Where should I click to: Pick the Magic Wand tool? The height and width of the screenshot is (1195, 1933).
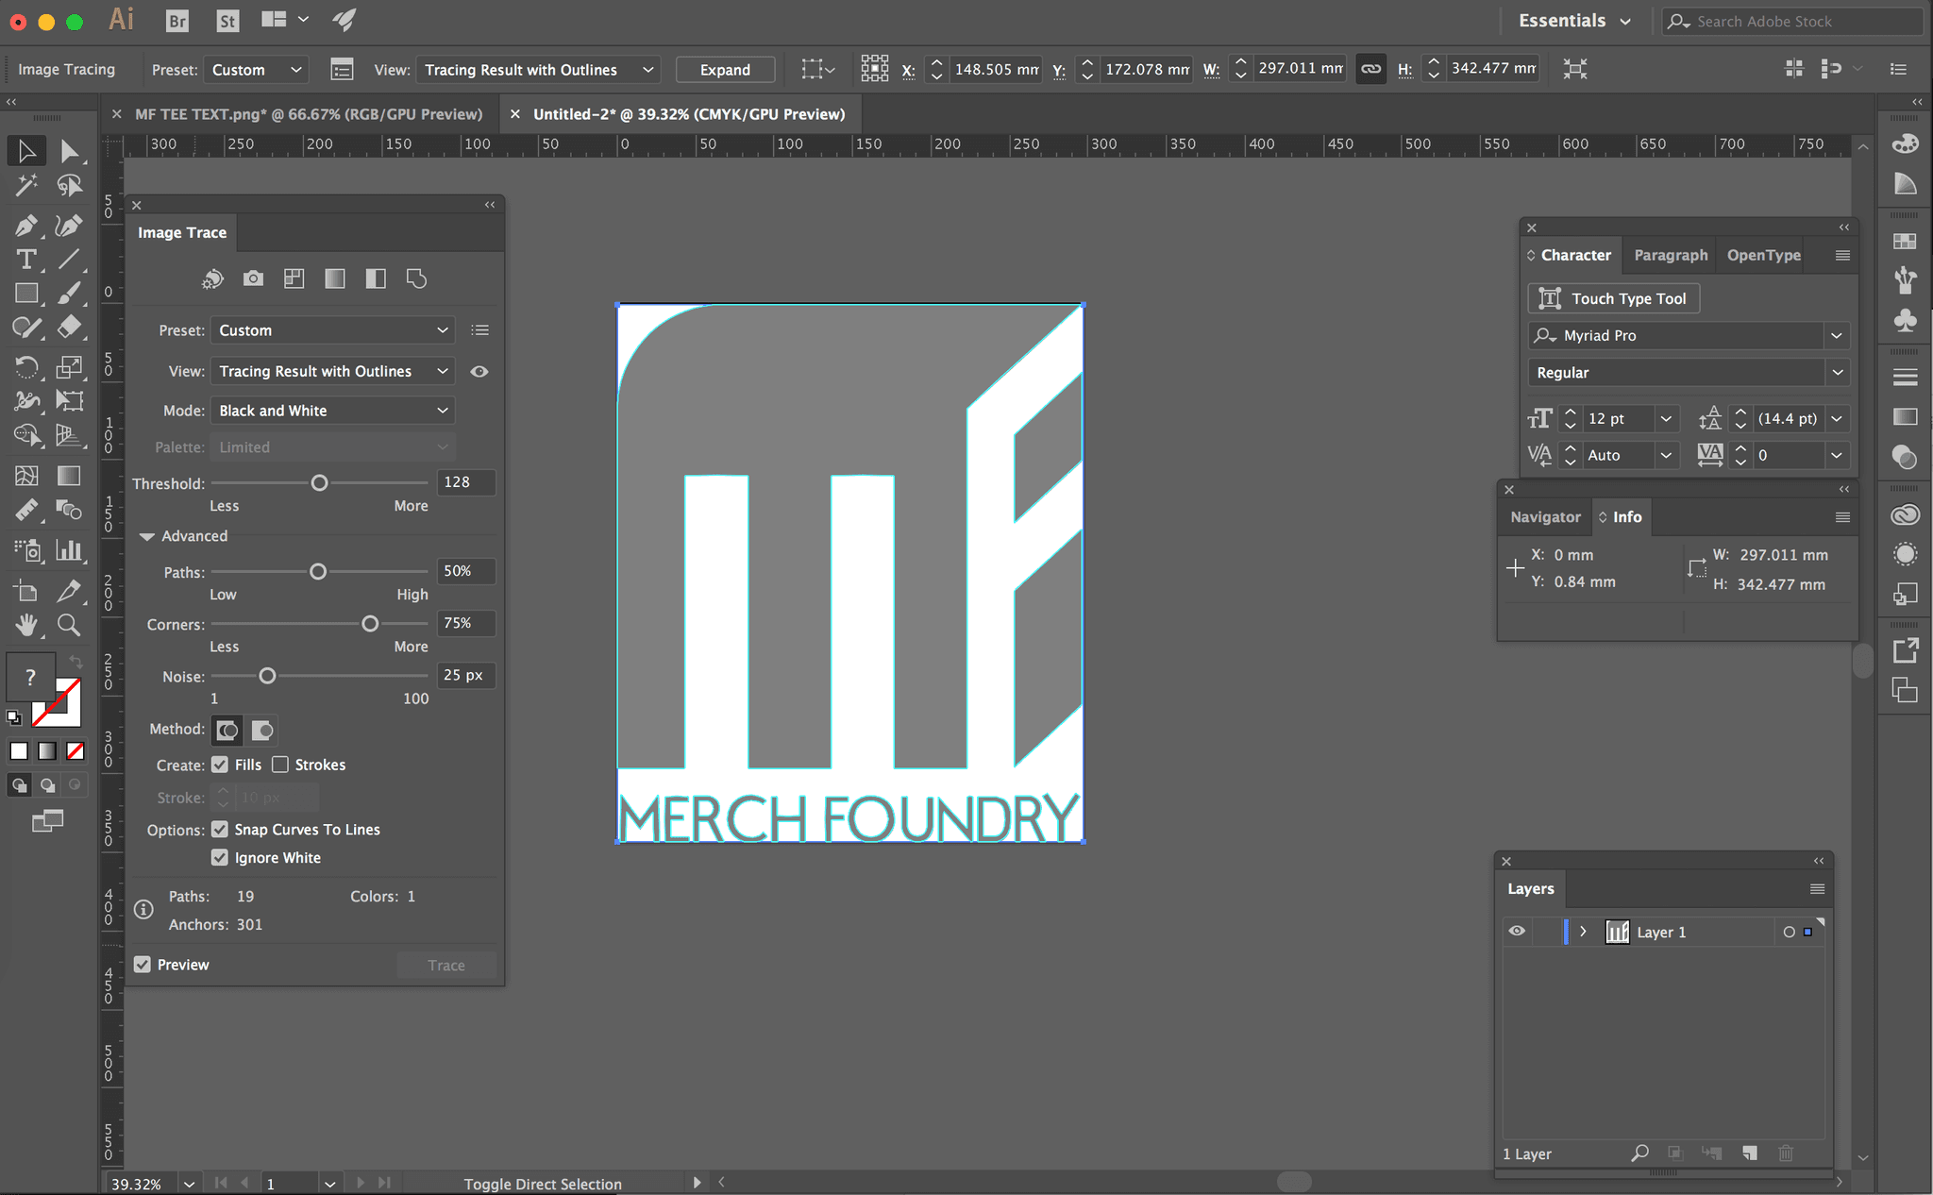pyautogui.click(x=25, y=185)
